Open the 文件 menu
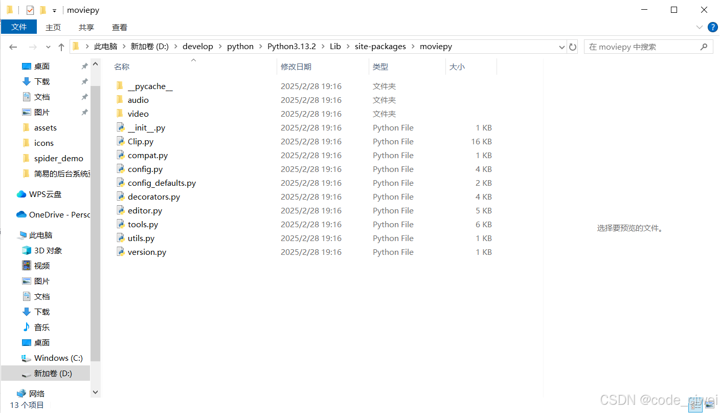The width and height of the screenshot is (720, 413). coord(19,27)
